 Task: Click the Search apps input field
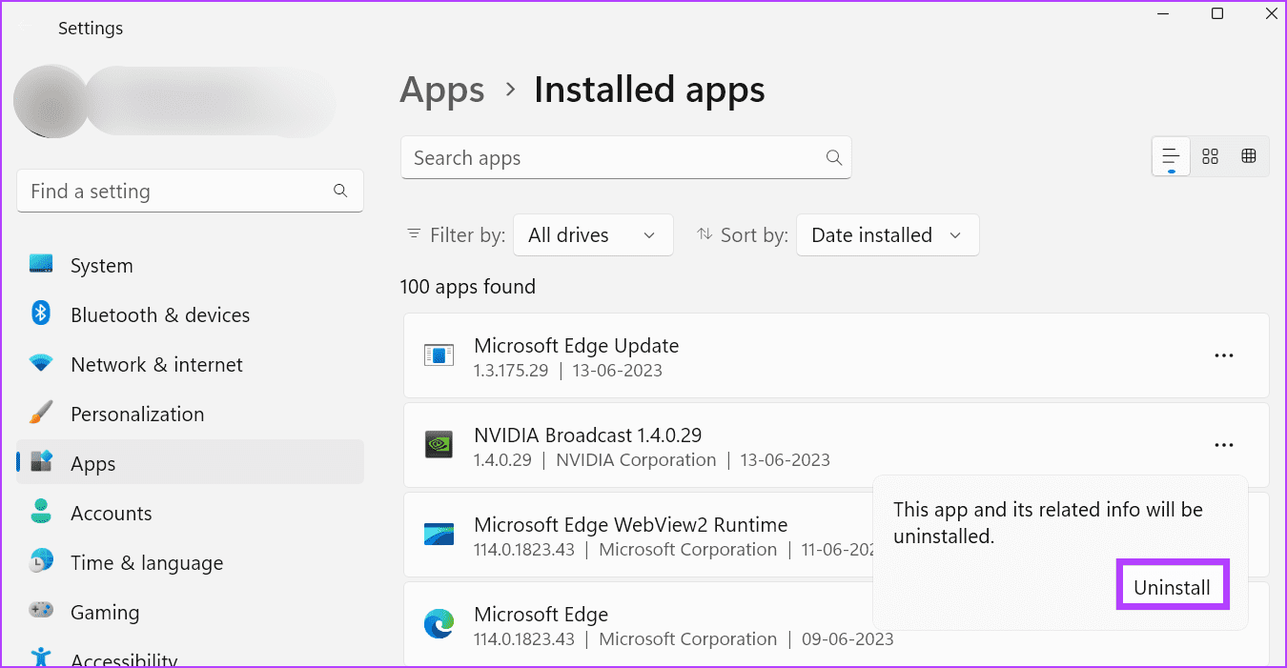click(x=625, y=158)
